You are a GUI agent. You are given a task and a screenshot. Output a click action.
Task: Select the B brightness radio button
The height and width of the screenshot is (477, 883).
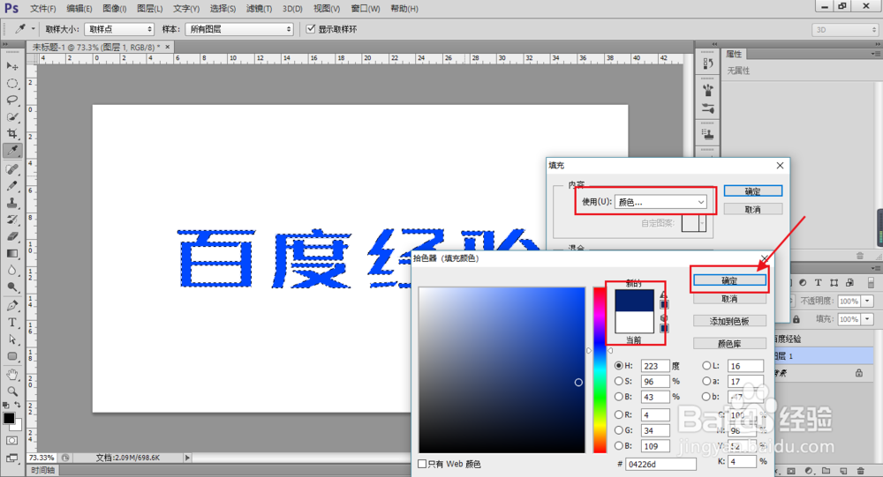(x=619, y=397)
